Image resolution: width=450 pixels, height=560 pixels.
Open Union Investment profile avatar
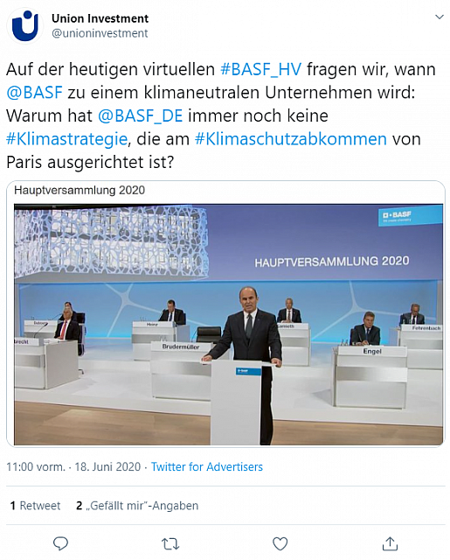click(25, 25)
